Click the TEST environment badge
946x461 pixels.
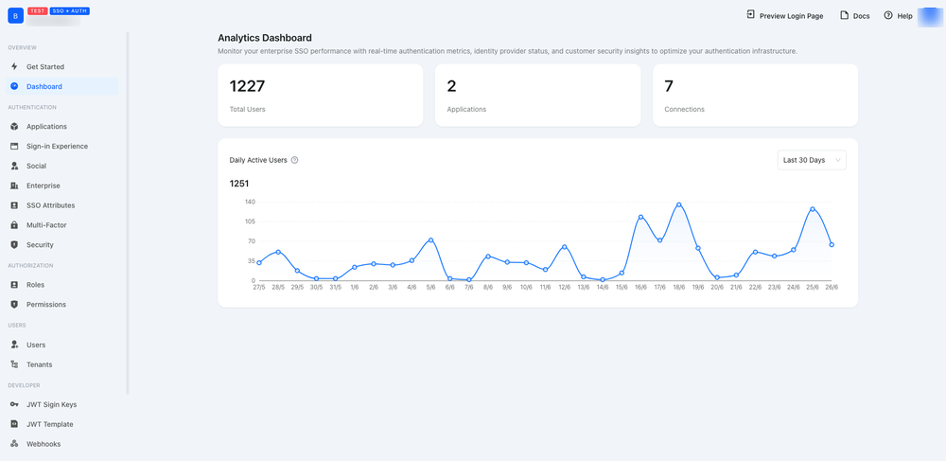38,11
